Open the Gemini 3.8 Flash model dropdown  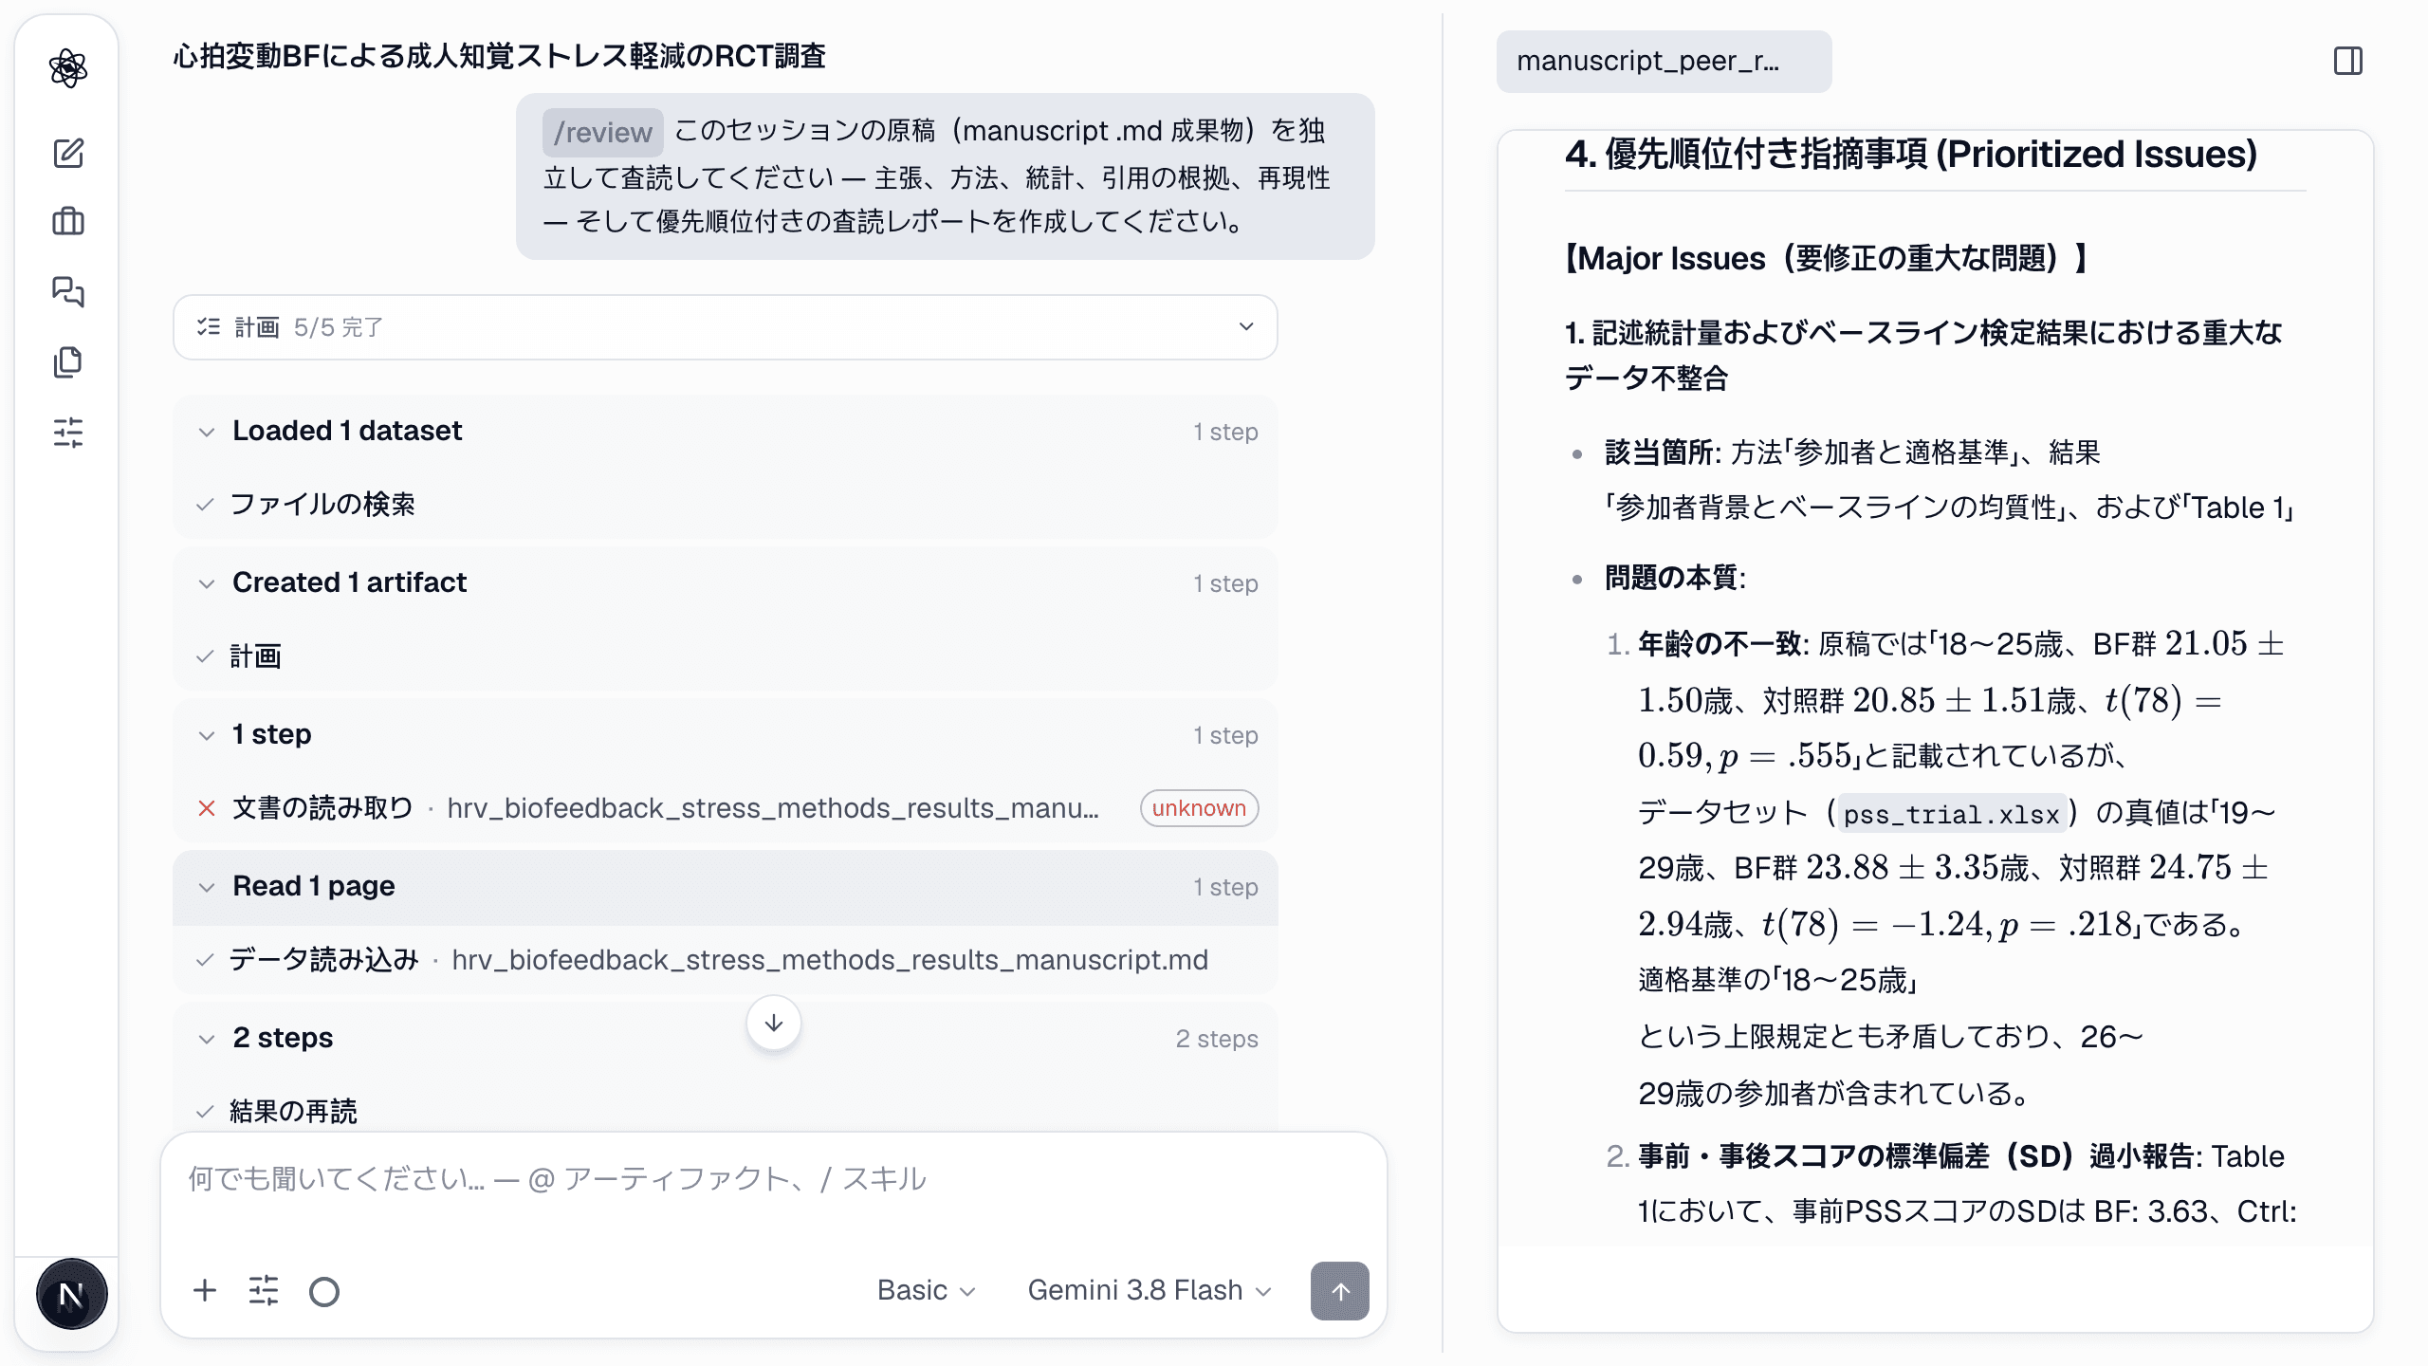[1150, 1290]
